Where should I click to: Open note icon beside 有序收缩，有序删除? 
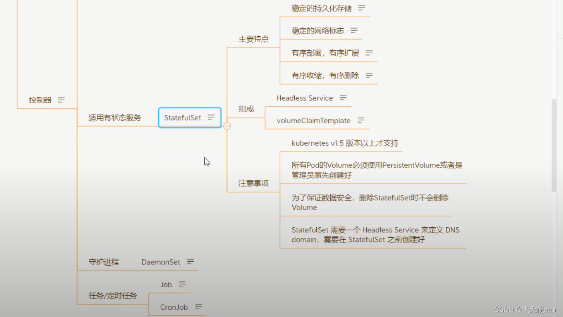(369, 75)
